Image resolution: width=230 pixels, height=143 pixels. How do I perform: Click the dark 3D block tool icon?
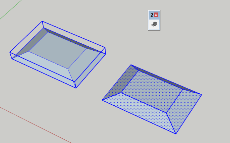(x=154, y=24)
